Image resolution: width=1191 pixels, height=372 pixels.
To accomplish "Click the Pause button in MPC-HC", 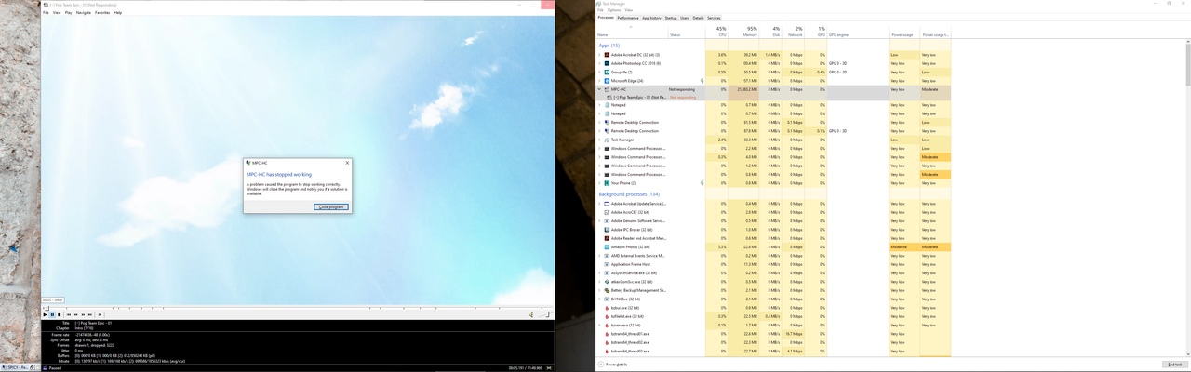I will (52, 314).
